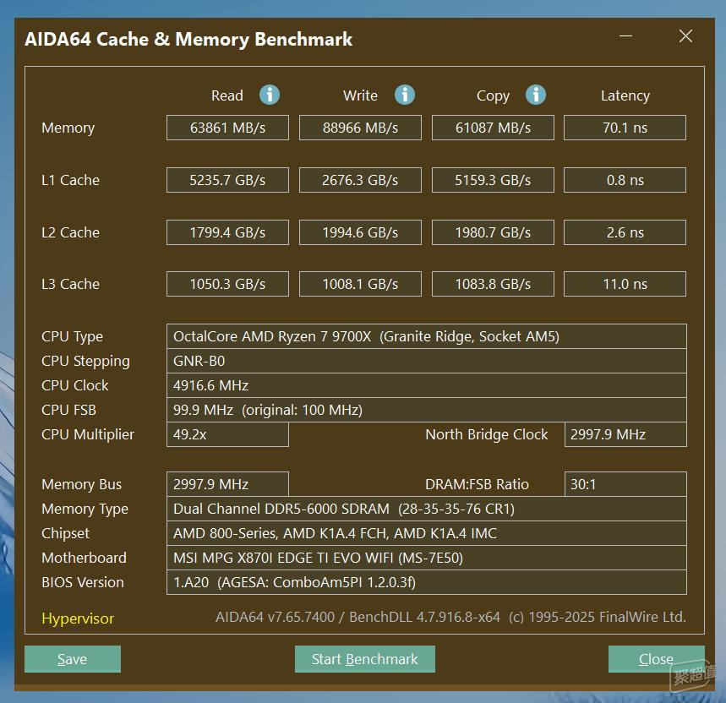The width and height of the screenshot is (726, 703).
Task: Click the Write benchmark info icon
Action: [405, 95]
